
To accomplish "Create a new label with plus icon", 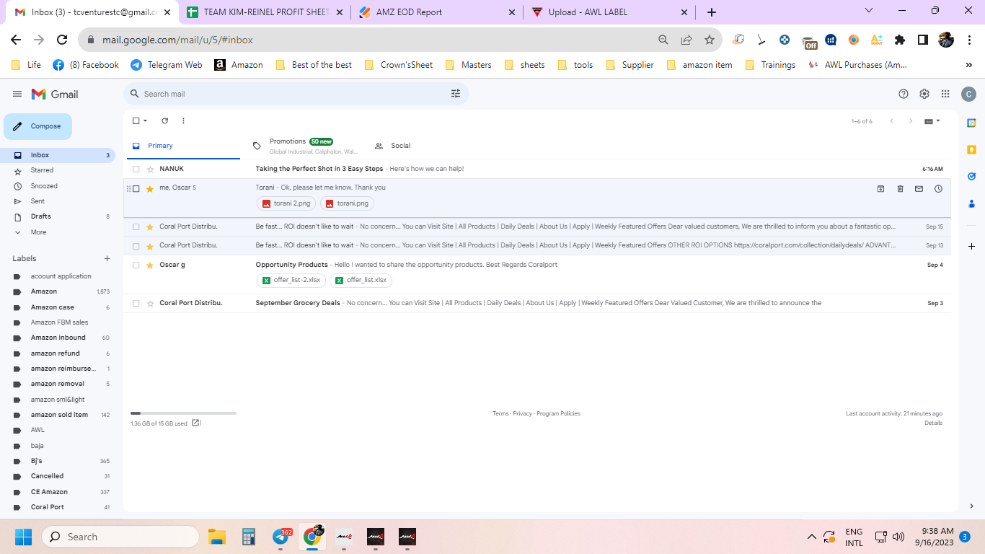I will (x=107, y=258).
